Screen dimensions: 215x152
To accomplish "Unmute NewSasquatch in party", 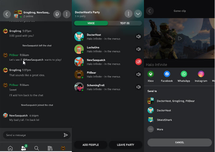I will tap(138, 62).
